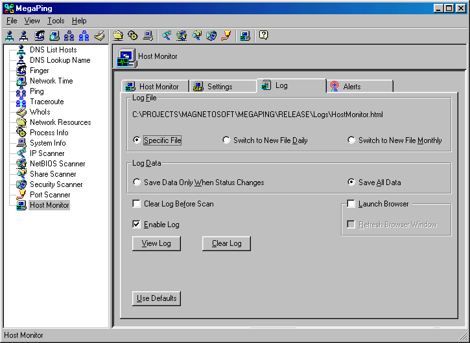Select Ping in the tool tree

coord(36,91)
